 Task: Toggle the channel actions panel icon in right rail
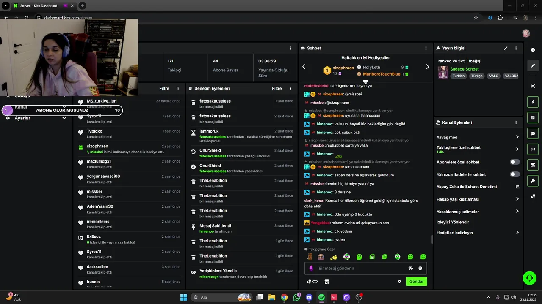tap(533, 165)
